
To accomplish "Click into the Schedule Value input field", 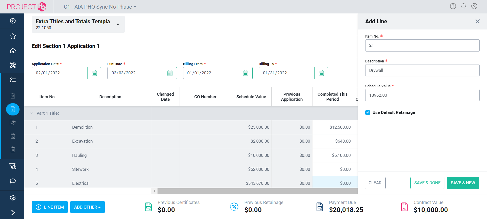I will pos(422,95).
